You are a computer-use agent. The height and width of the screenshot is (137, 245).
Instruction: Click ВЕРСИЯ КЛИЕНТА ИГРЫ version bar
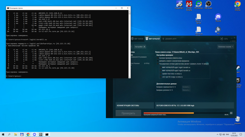pos(194,105)
